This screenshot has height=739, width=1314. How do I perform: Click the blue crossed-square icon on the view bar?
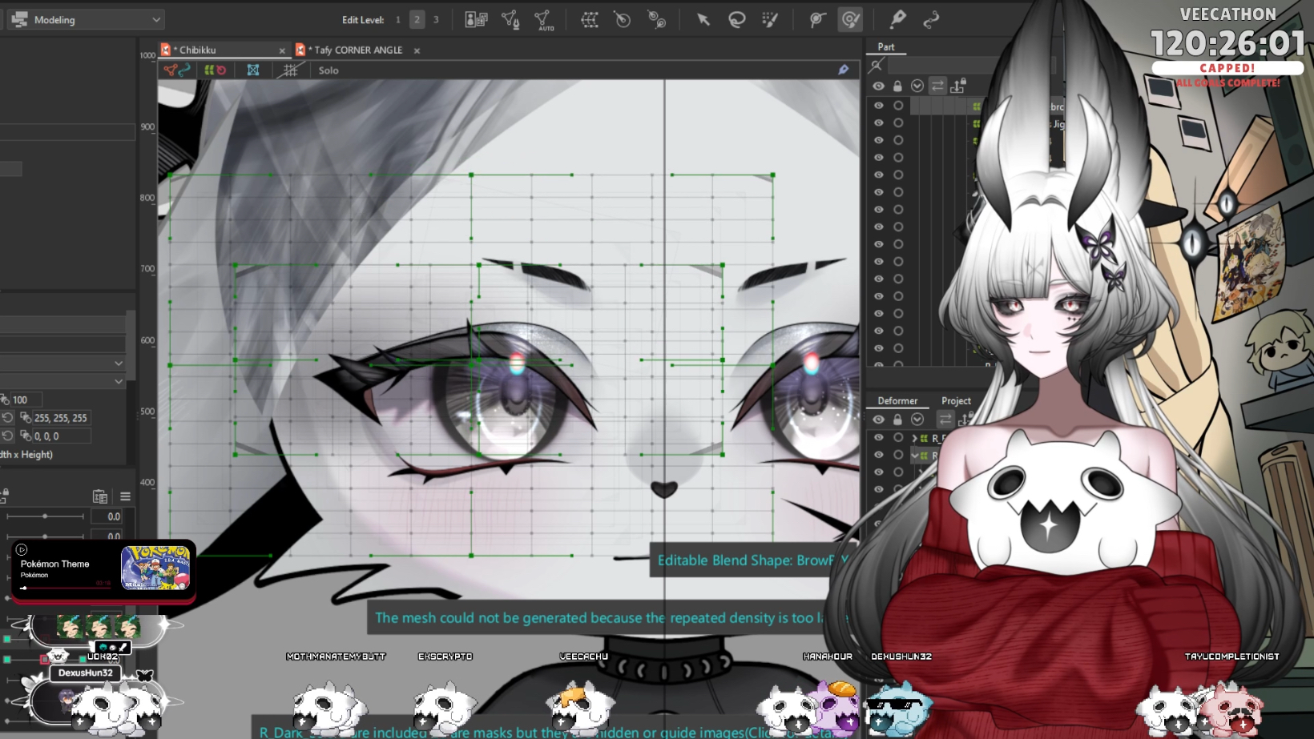(x=253, y=70)
